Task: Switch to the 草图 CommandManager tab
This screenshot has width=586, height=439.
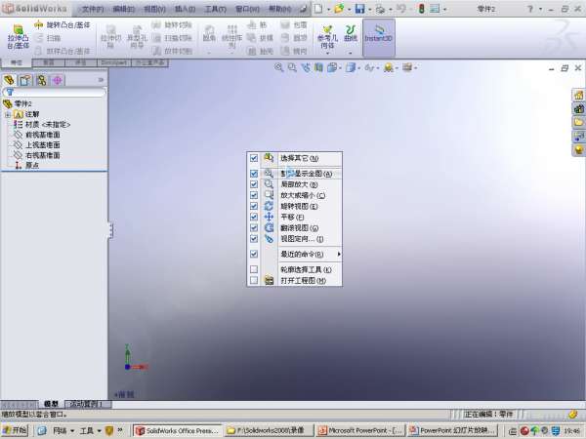Action: (x=49, y=62)
